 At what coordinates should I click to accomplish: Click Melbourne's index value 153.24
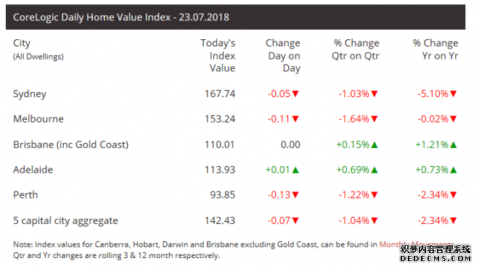(220, 119)
